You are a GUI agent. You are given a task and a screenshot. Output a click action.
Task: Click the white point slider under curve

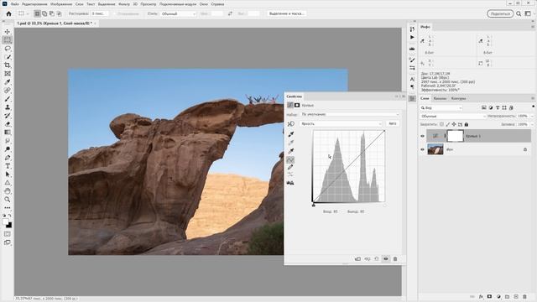pyautogui.click(x=384, y=205)
